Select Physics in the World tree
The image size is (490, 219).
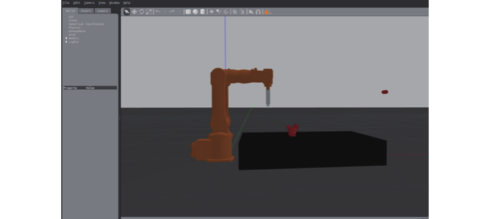74,28
